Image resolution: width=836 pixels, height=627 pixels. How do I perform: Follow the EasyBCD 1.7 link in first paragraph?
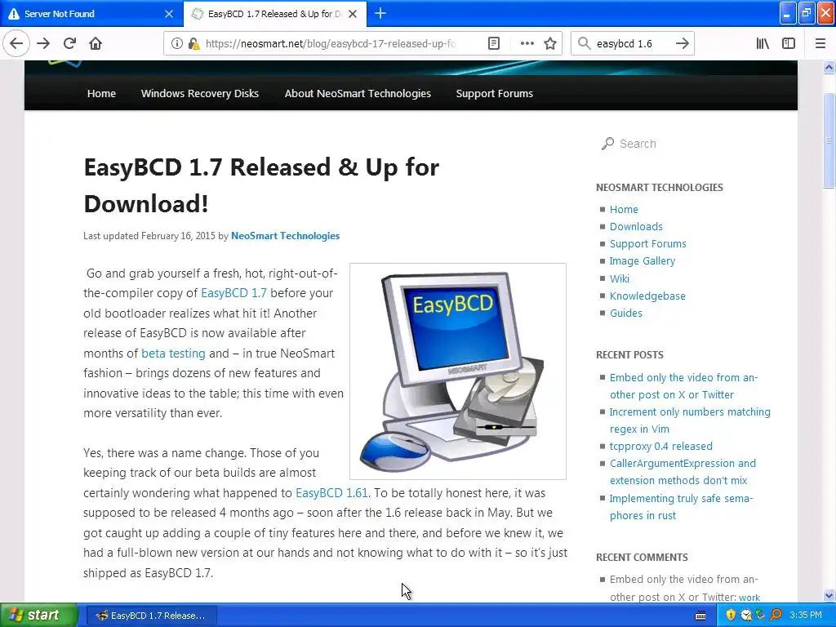233,293
